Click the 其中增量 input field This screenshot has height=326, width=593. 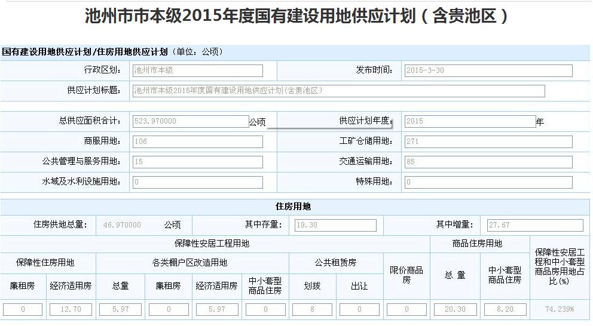pos(534,225)
